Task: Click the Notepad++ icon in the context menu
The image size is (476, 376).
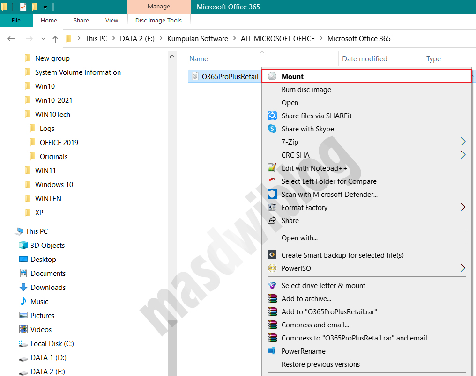Action: 272,168
